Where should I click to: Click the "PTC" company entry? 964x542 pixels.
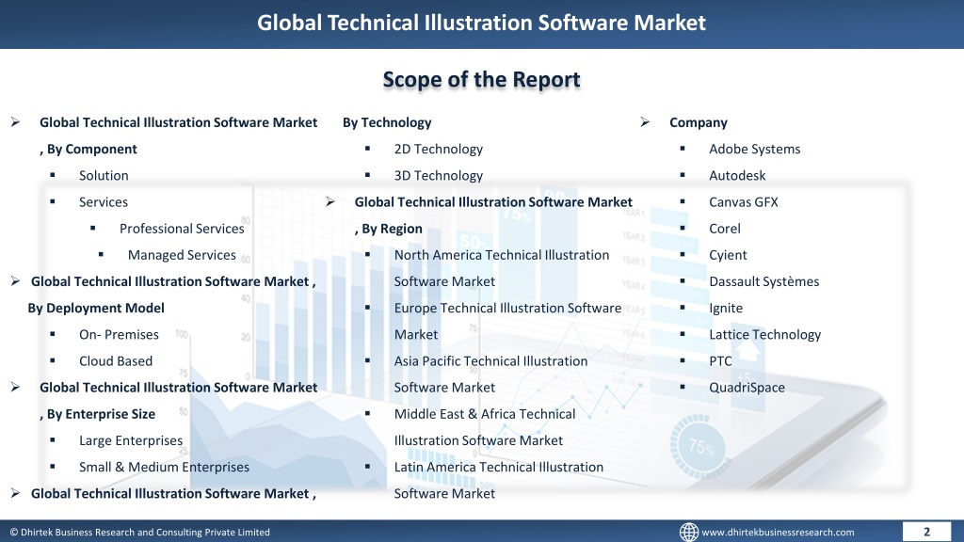point(720,360)
